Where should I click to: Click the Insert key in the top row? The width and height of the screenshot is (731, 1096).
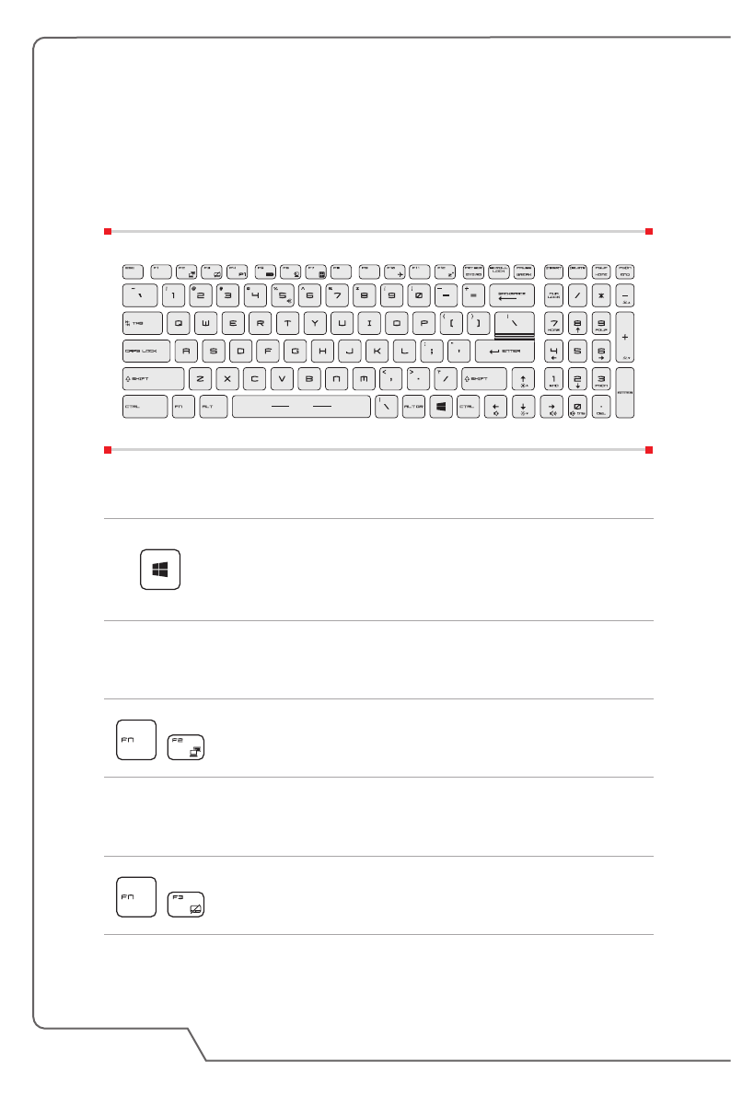click(x=553, y=271)
